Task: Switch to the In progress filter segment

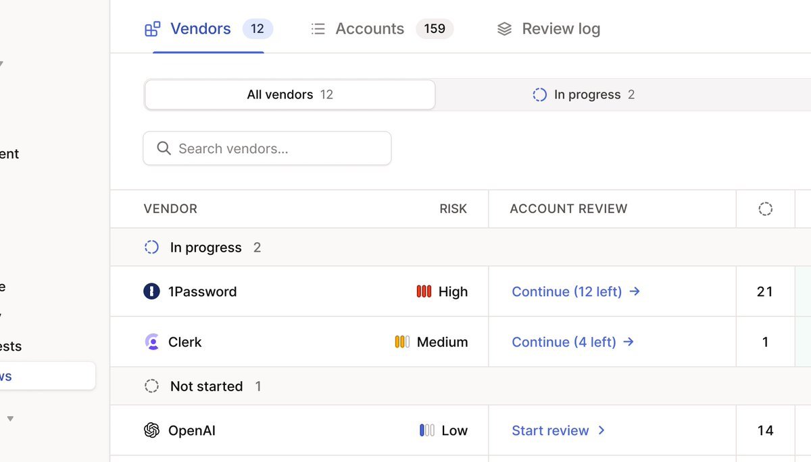Action: click(584, 94)
